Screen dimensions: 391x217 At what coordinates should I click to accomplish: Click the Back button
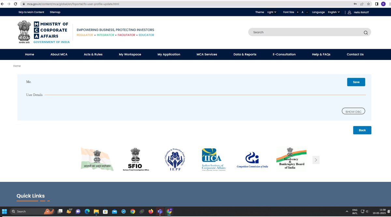[362, 130]
